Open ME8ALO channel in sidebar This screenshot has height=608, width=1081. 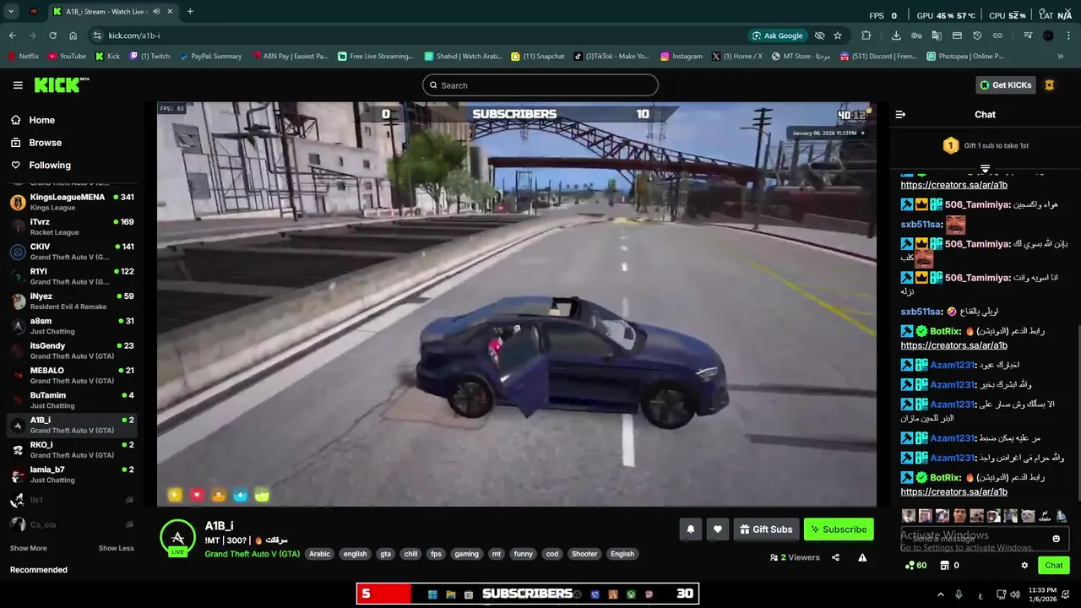coord(71,376)
